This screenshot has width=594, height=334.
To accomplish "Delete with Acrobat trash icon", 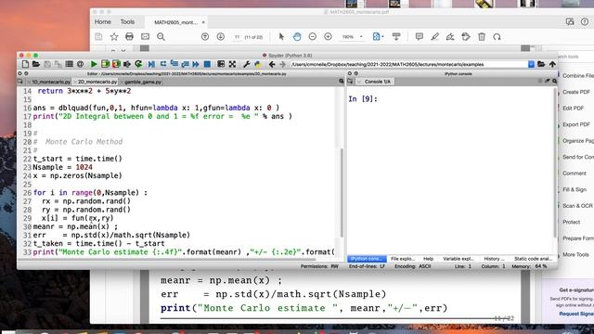I will point(482,37).
